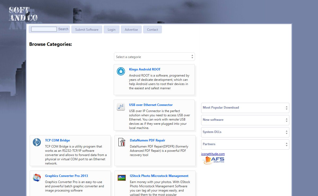
Task: Click the TCP COM Bridge icon
Action: click(37, 142)
